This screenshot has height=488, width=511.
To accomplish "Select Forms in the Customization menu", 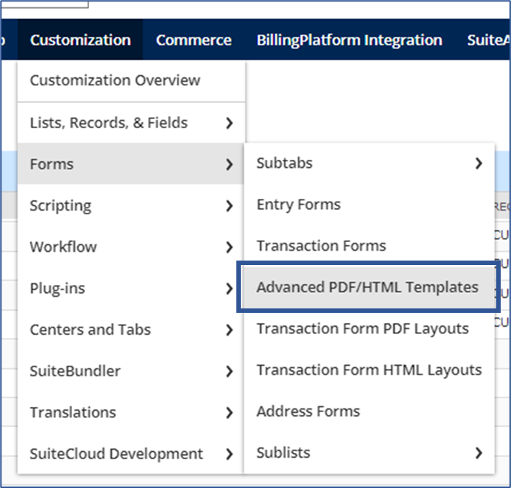I will pos(52,164).
